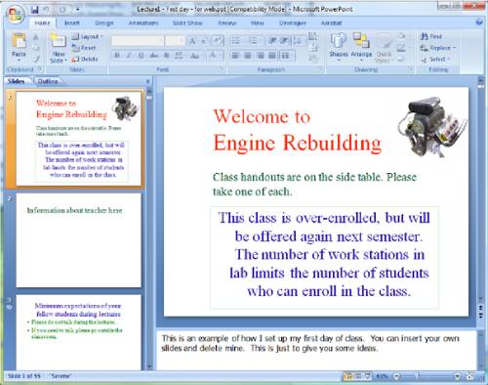Justify the text

pyautogui.click(x=272, y=56)
